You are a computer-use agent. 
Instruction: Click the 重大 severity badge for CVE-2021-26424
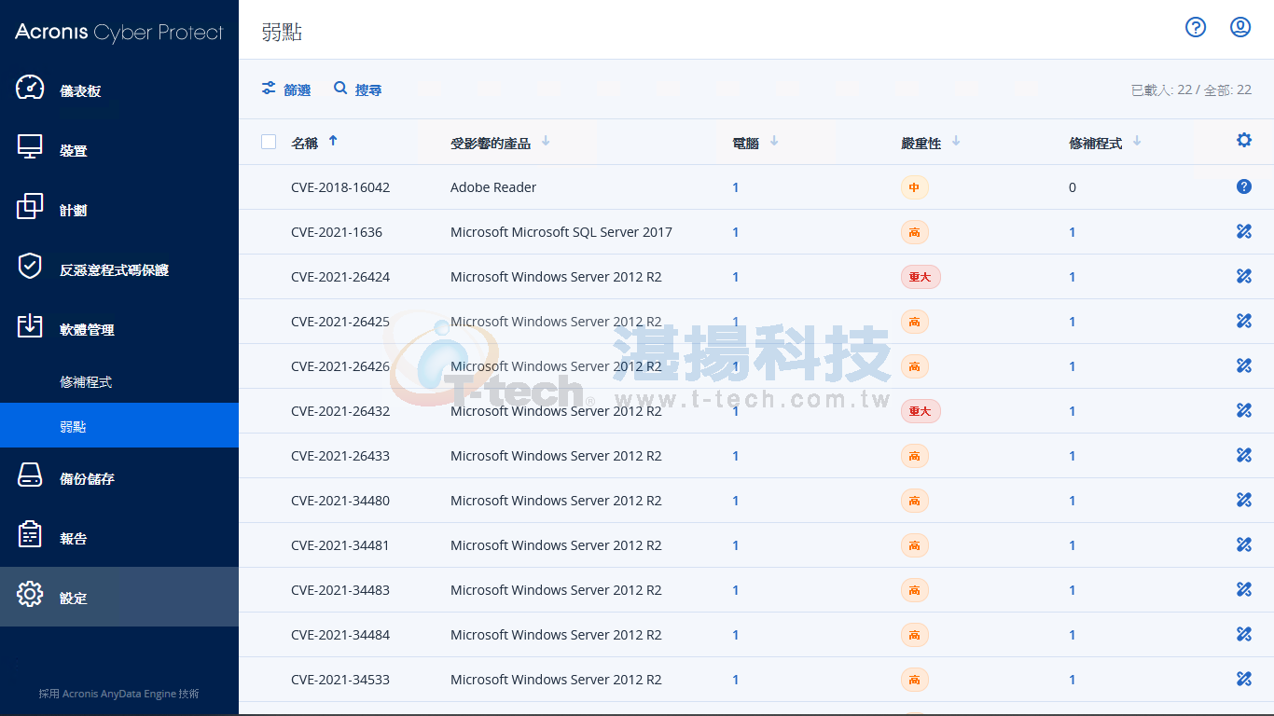921,277
